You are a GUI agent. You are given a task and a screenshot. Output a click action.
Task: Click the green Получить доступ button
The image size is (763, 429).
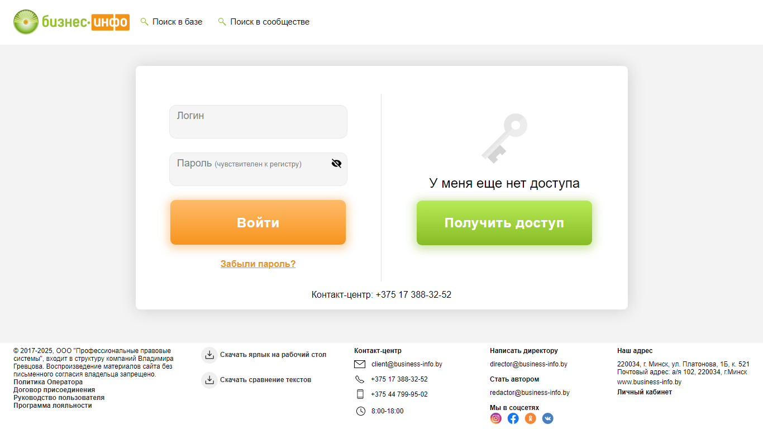(x=504, y=223)
